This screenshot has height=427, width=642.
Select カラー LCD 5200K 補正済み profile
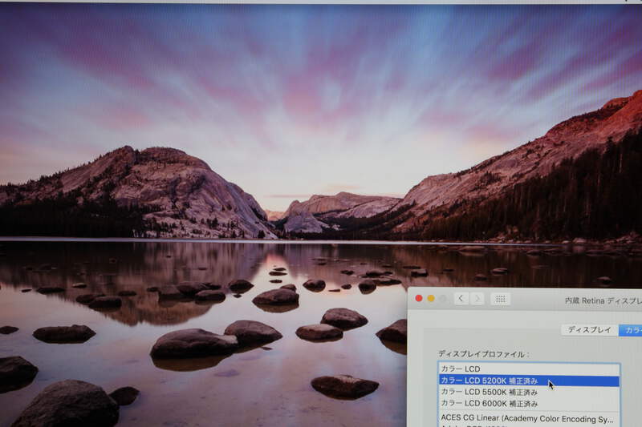(x=529, y=381)
